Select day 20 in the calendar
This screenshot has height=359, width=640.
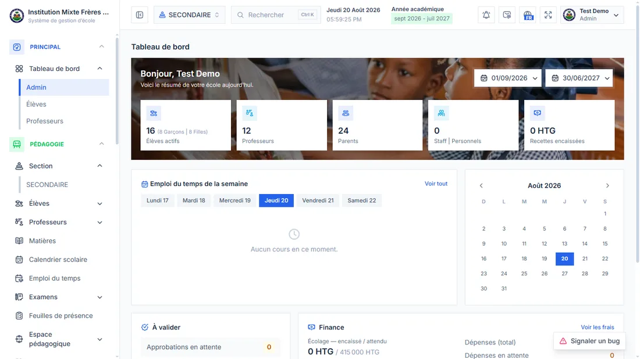[x=564, y=259]
